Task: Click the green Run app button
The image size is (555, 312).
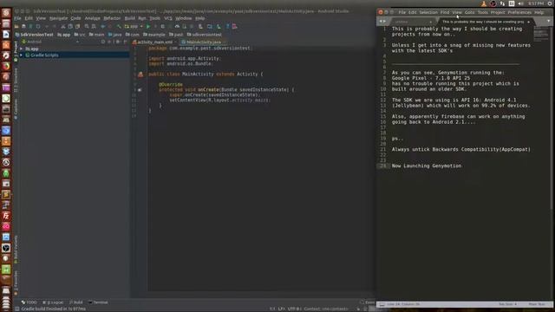Action: (148, 27)
